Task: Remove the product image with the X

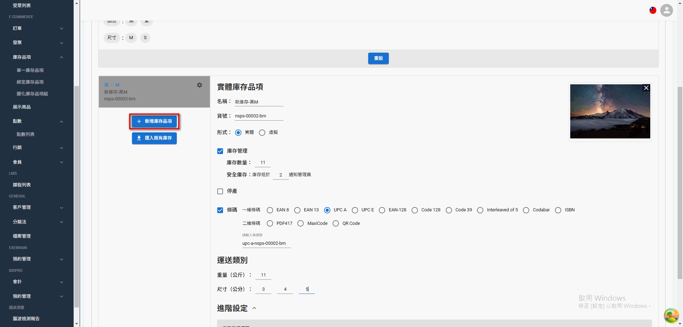Action: pyautogui.click(x=646, y=88)
